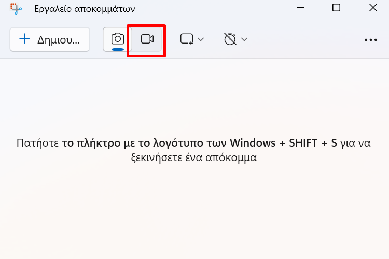Viewport: 389px width, 259px height.
Task: Click the bold Windows word in the hint
Action: tap(253, 143)
